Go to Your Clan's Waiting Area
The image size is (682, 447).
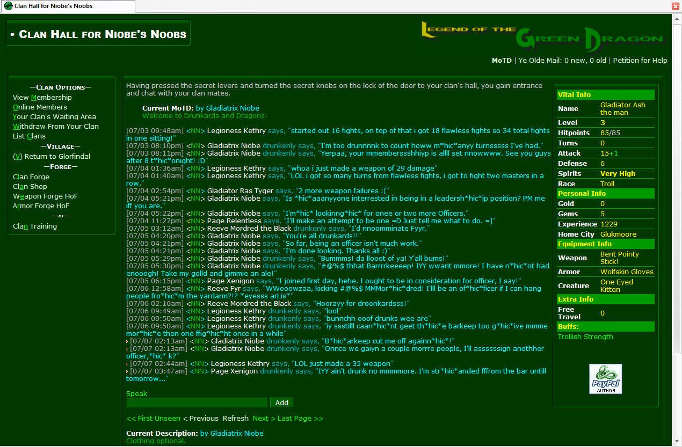point(54,116)
